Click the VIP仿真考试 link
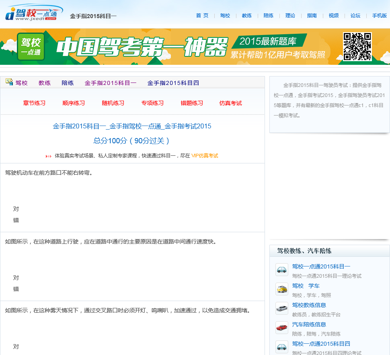The image size is (390, 355). [x=205, y=156]
